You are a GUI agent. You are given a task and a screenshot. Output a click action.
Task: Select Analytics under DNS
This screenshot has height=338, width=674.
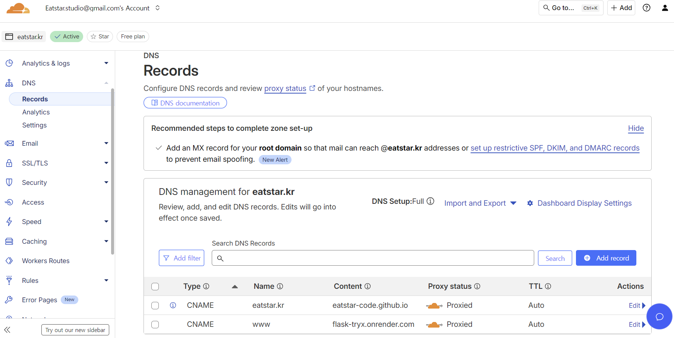pyautogui.click(x=36, y=112)
